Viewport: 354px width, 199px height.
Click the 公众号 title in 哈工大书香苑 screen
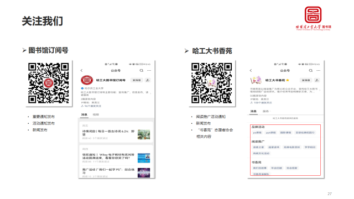click(285, 71)
